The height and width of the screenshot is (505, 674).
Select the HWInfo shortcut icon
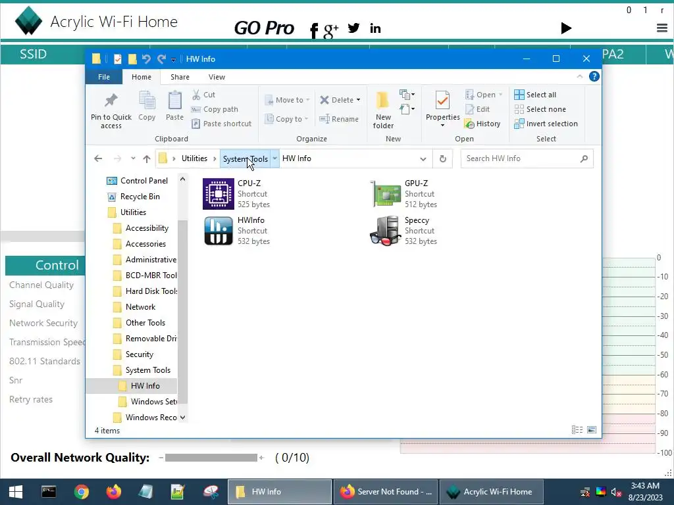(219, 231)
